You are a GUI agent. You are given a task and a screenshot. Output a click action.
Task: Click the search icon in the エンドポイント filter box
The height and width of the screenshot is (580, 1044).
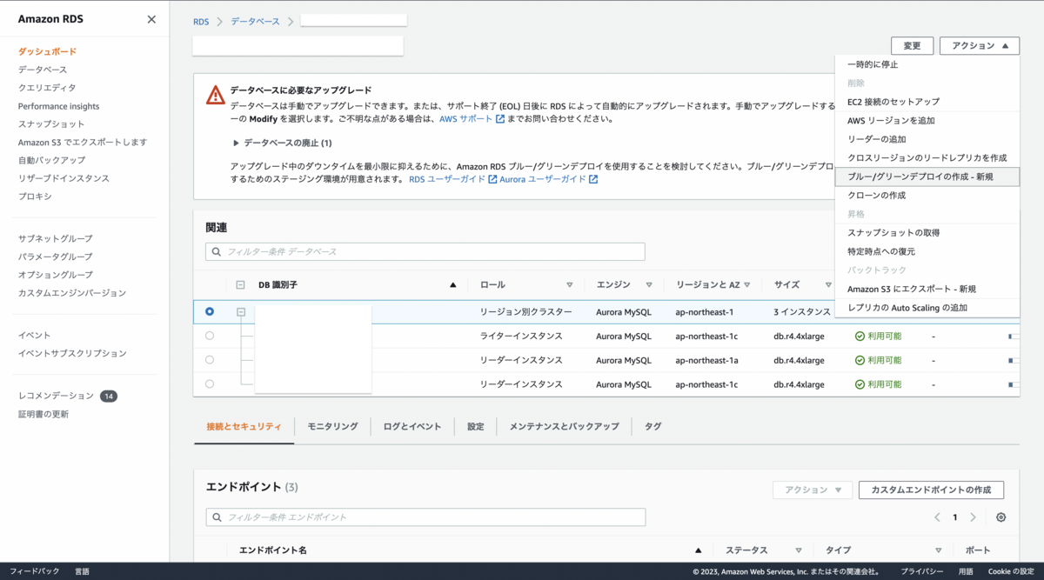[x=216, y=517]
